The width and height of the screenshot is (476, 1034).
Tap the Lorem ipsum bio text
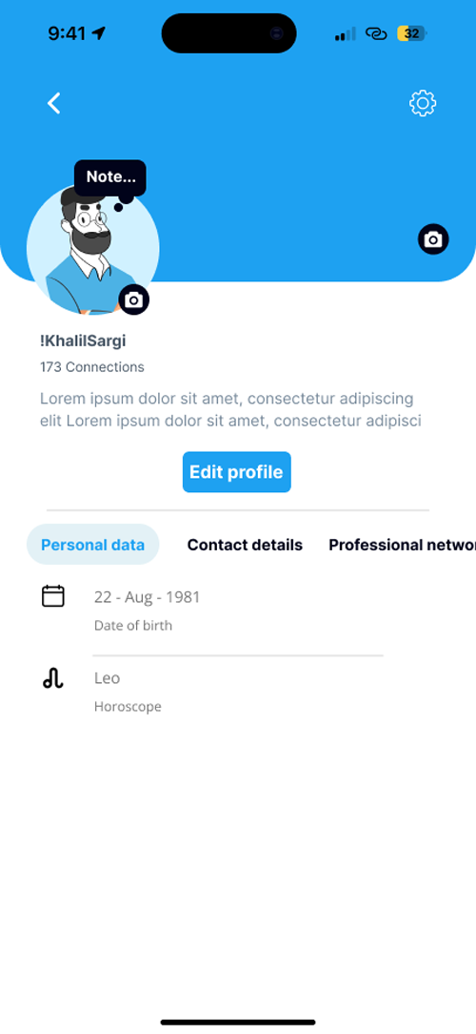[x=231, y=409]
